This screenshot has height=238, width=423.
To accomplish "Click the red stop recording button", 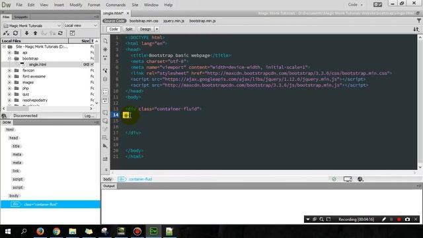I will pos(399,219).
